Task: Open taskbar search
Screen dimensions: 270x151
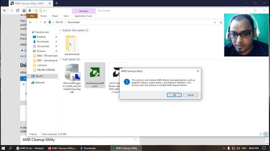Action: (10, 148)
